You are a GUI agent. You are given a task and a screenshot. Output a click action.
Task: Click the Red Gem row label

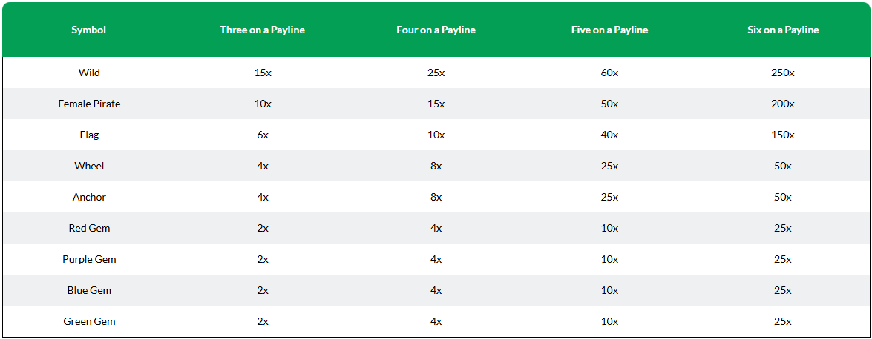tap(89, 228)
